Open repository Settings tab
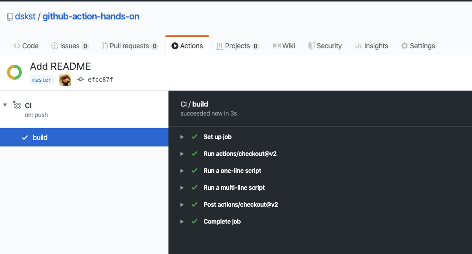The image size is (472, 254). [418, 46]
